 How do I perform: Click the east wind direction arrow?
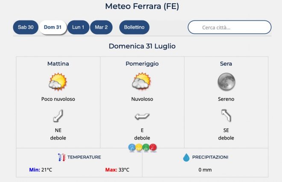click(x=142, y=116)
